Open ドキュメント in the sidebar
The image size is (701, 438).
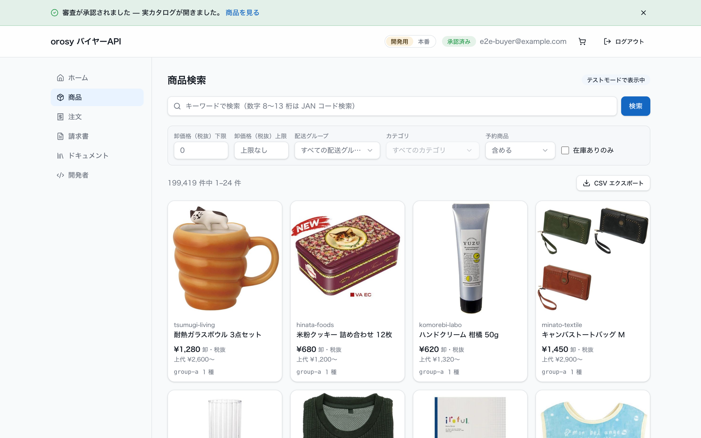[x=97, y=156]
